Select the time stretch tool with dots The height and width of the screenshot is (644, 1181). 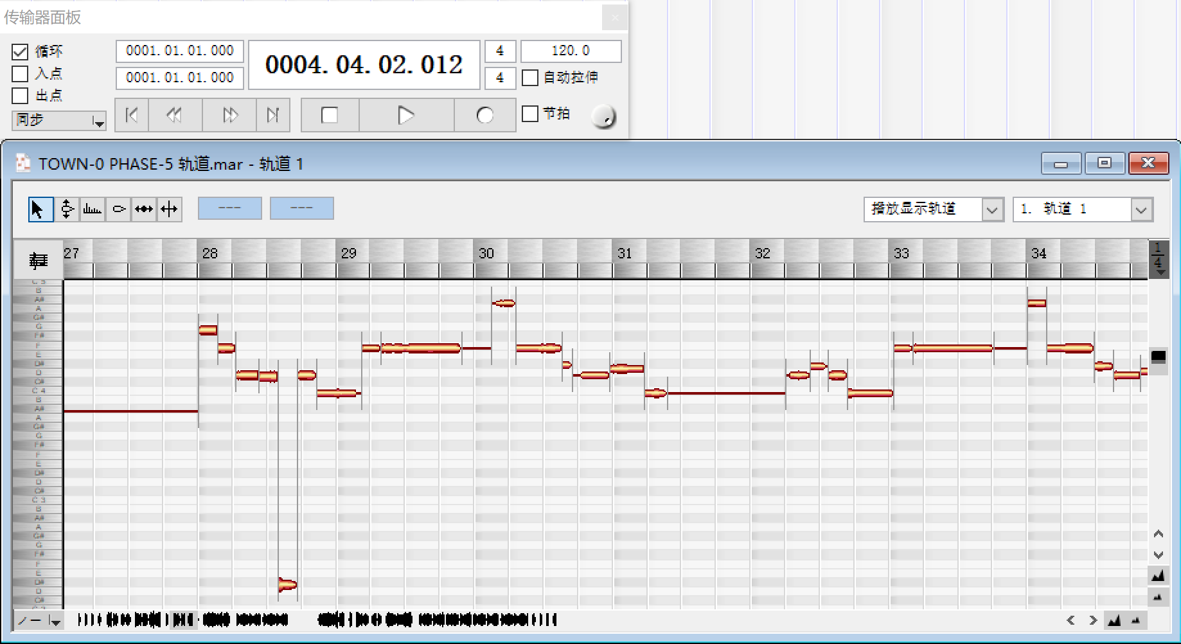144,209
